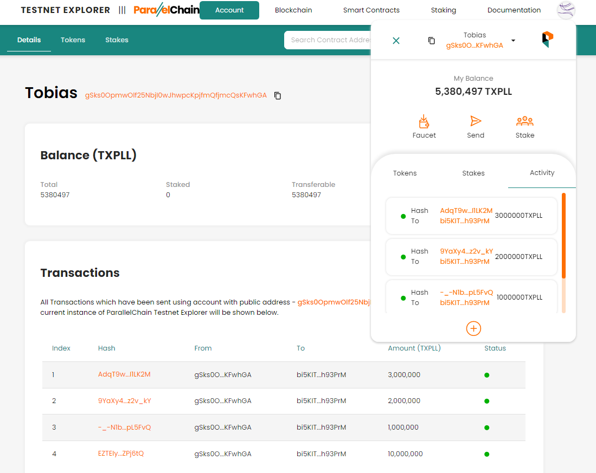
Task: Click recipient bi5KIT...h93PrM of 3000000TXPLL activity
Action: pos(464,221)
